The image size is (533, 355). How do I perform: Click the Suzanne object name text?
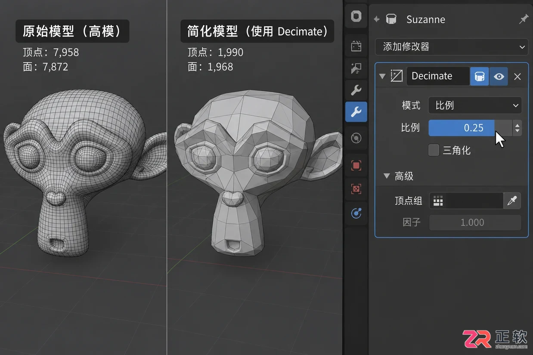pos(426,19)
